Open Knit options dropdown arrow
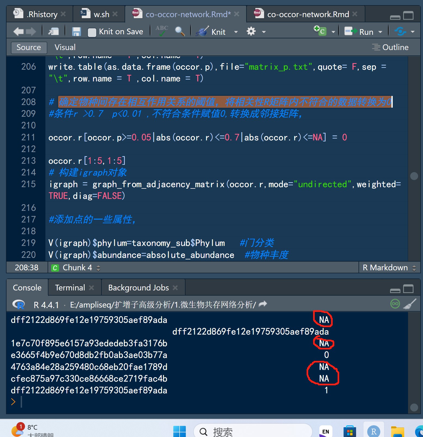This screenshot has width=423, height=437. tap(236, 32)
